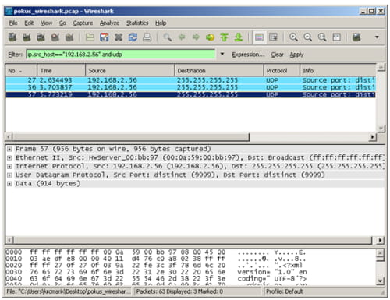
Task: Start a new live capture
Action: (x=41, y=37)
